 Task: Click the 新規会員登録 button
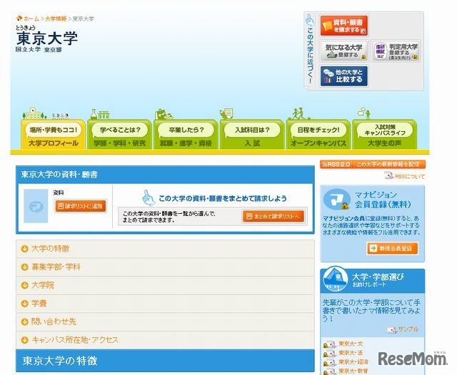[x=392, y=248]
